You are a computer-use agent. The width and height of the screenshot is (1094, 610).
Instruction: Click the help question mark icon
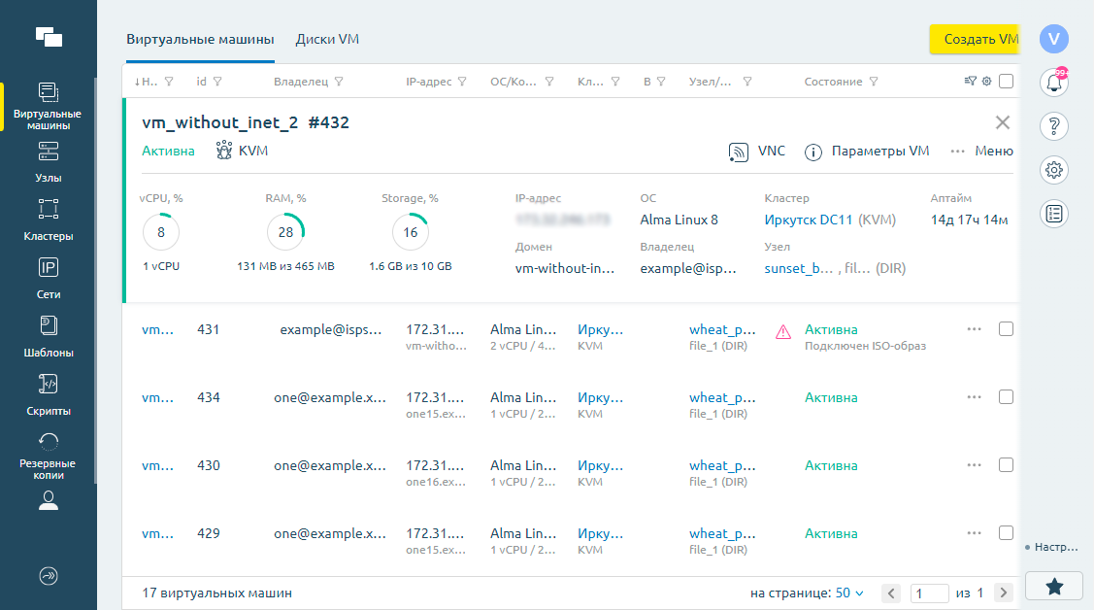[1053, 126]
